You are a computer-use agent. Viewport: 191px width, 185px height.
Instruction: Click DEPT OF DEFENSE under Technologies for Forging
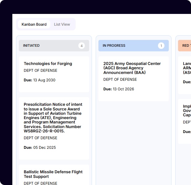coord(40,71)
